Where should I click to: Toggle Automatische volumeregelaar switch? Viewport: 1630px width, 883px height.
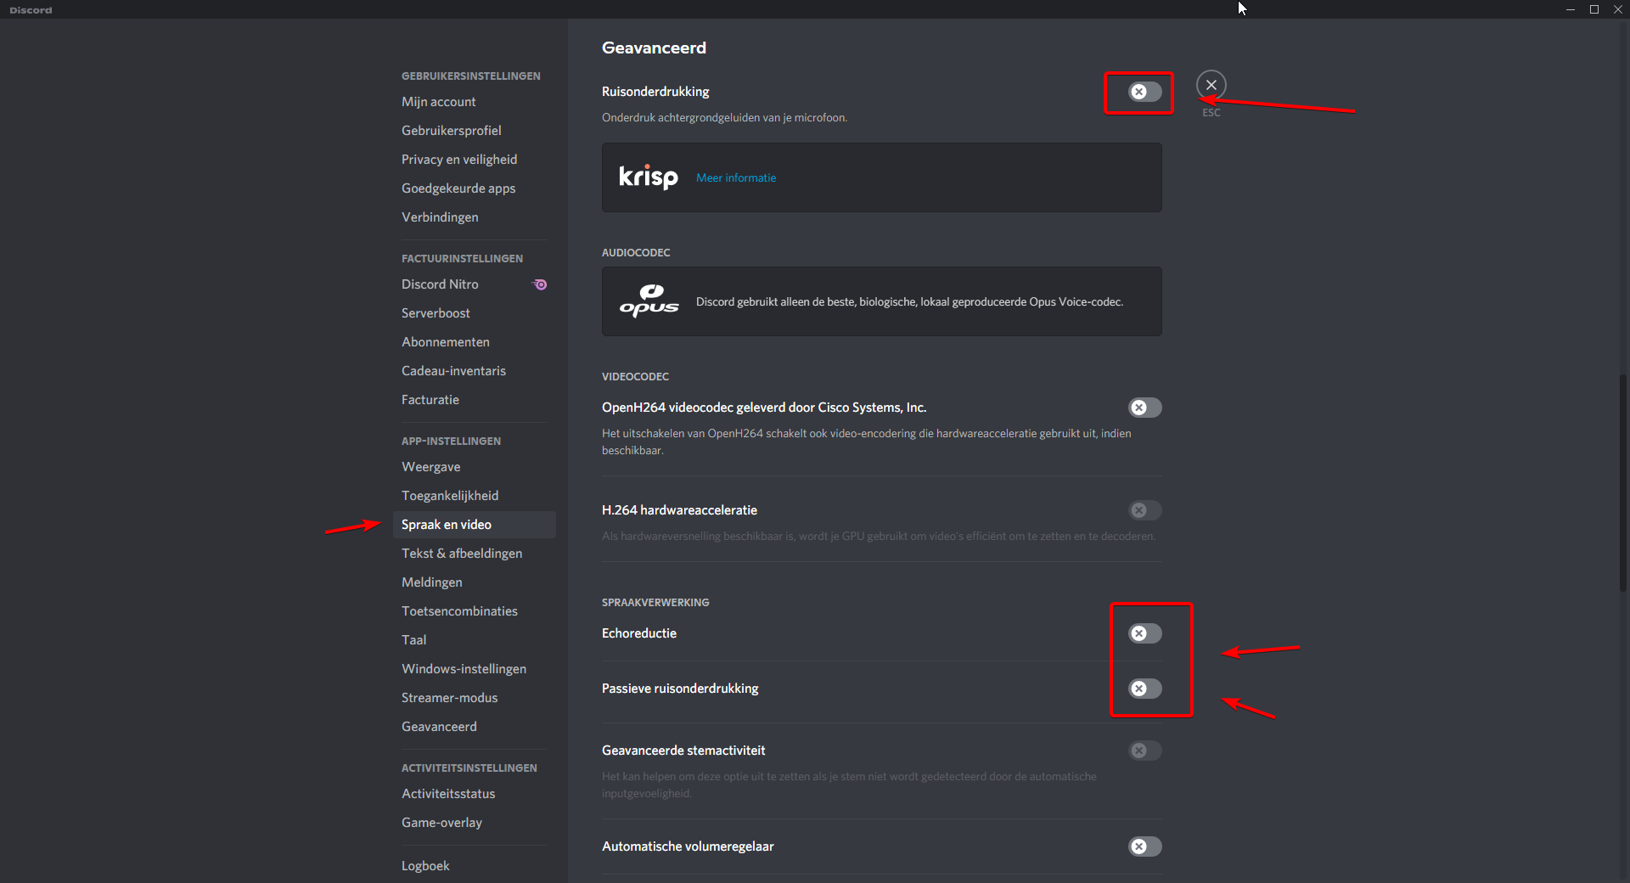(1144, 846)
